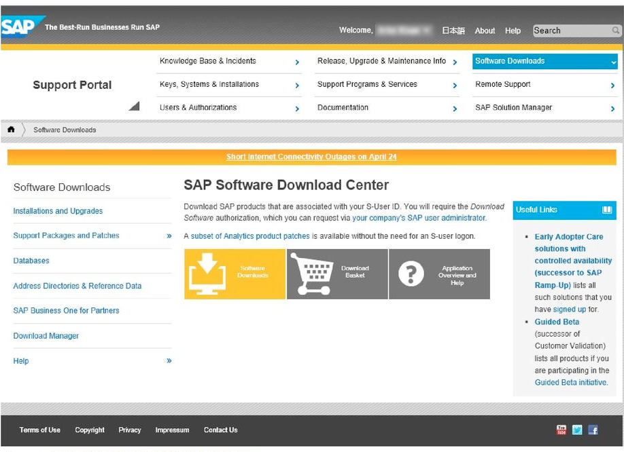Screen dimensions: 624x452
Task: Click the Facebook icon in footer
Action: (593, 430)
